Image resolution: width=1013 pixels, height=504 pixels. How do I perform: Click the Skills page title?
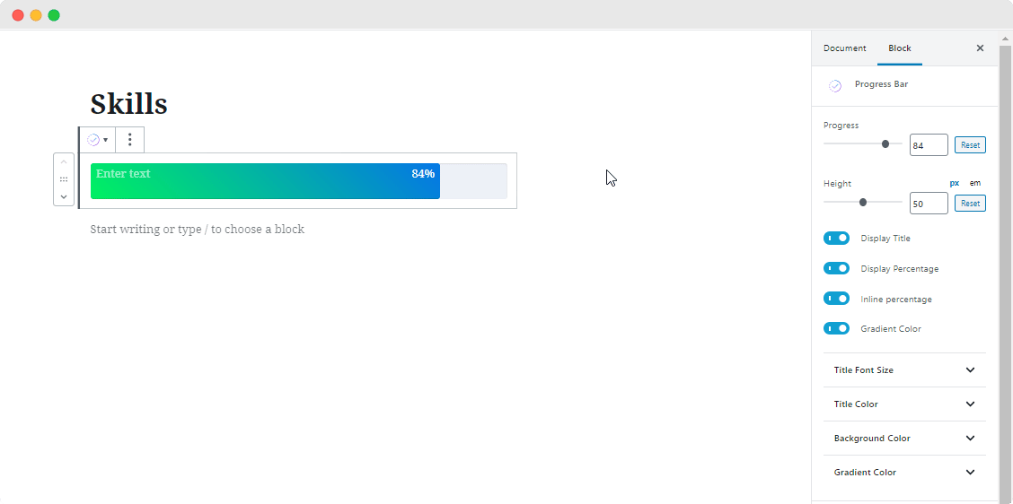click(x=129, y=103)
